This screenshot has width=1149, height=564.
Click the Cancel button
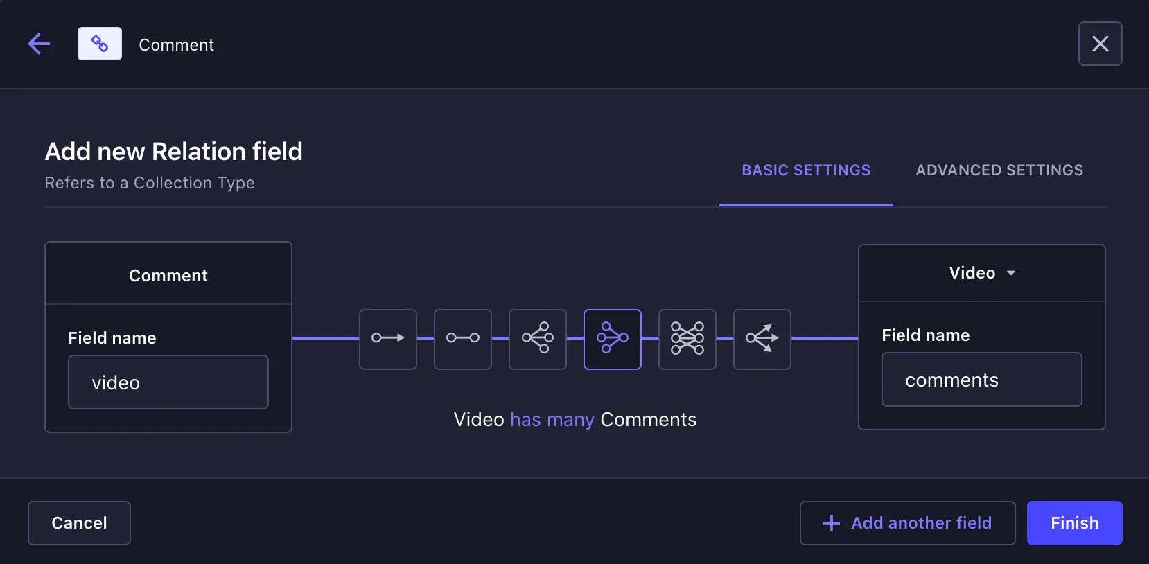[x=79, y=523]
